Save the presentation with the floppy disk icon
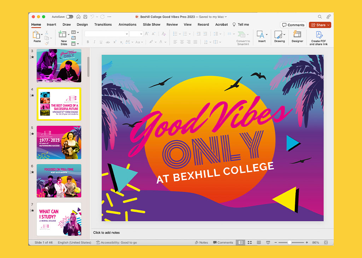This screenshot has height=258, width=362. click(85, 17)
